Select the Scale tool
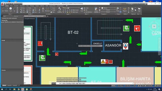The width and height of the screenshot is (162, 91). tap(29, 12)
